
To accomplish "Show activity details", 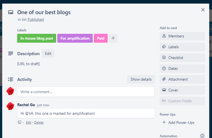I will click(141, 79).
